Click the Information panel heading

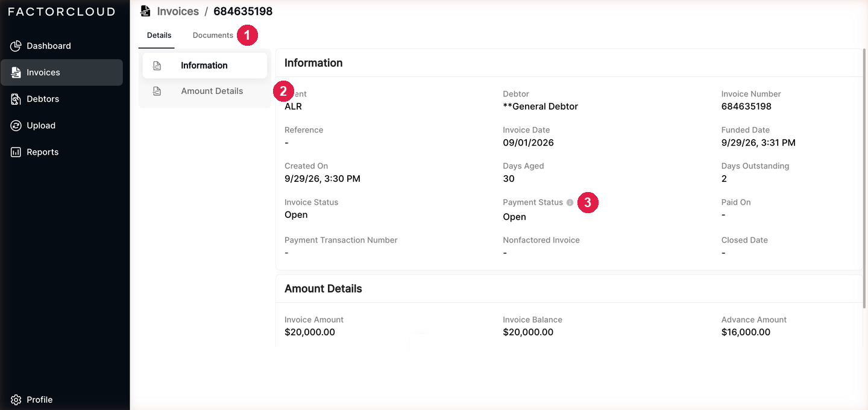coord(313,63)
